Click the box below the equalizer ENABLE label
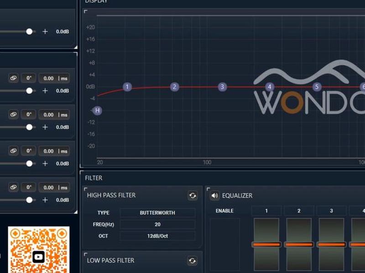 [224, 244]
